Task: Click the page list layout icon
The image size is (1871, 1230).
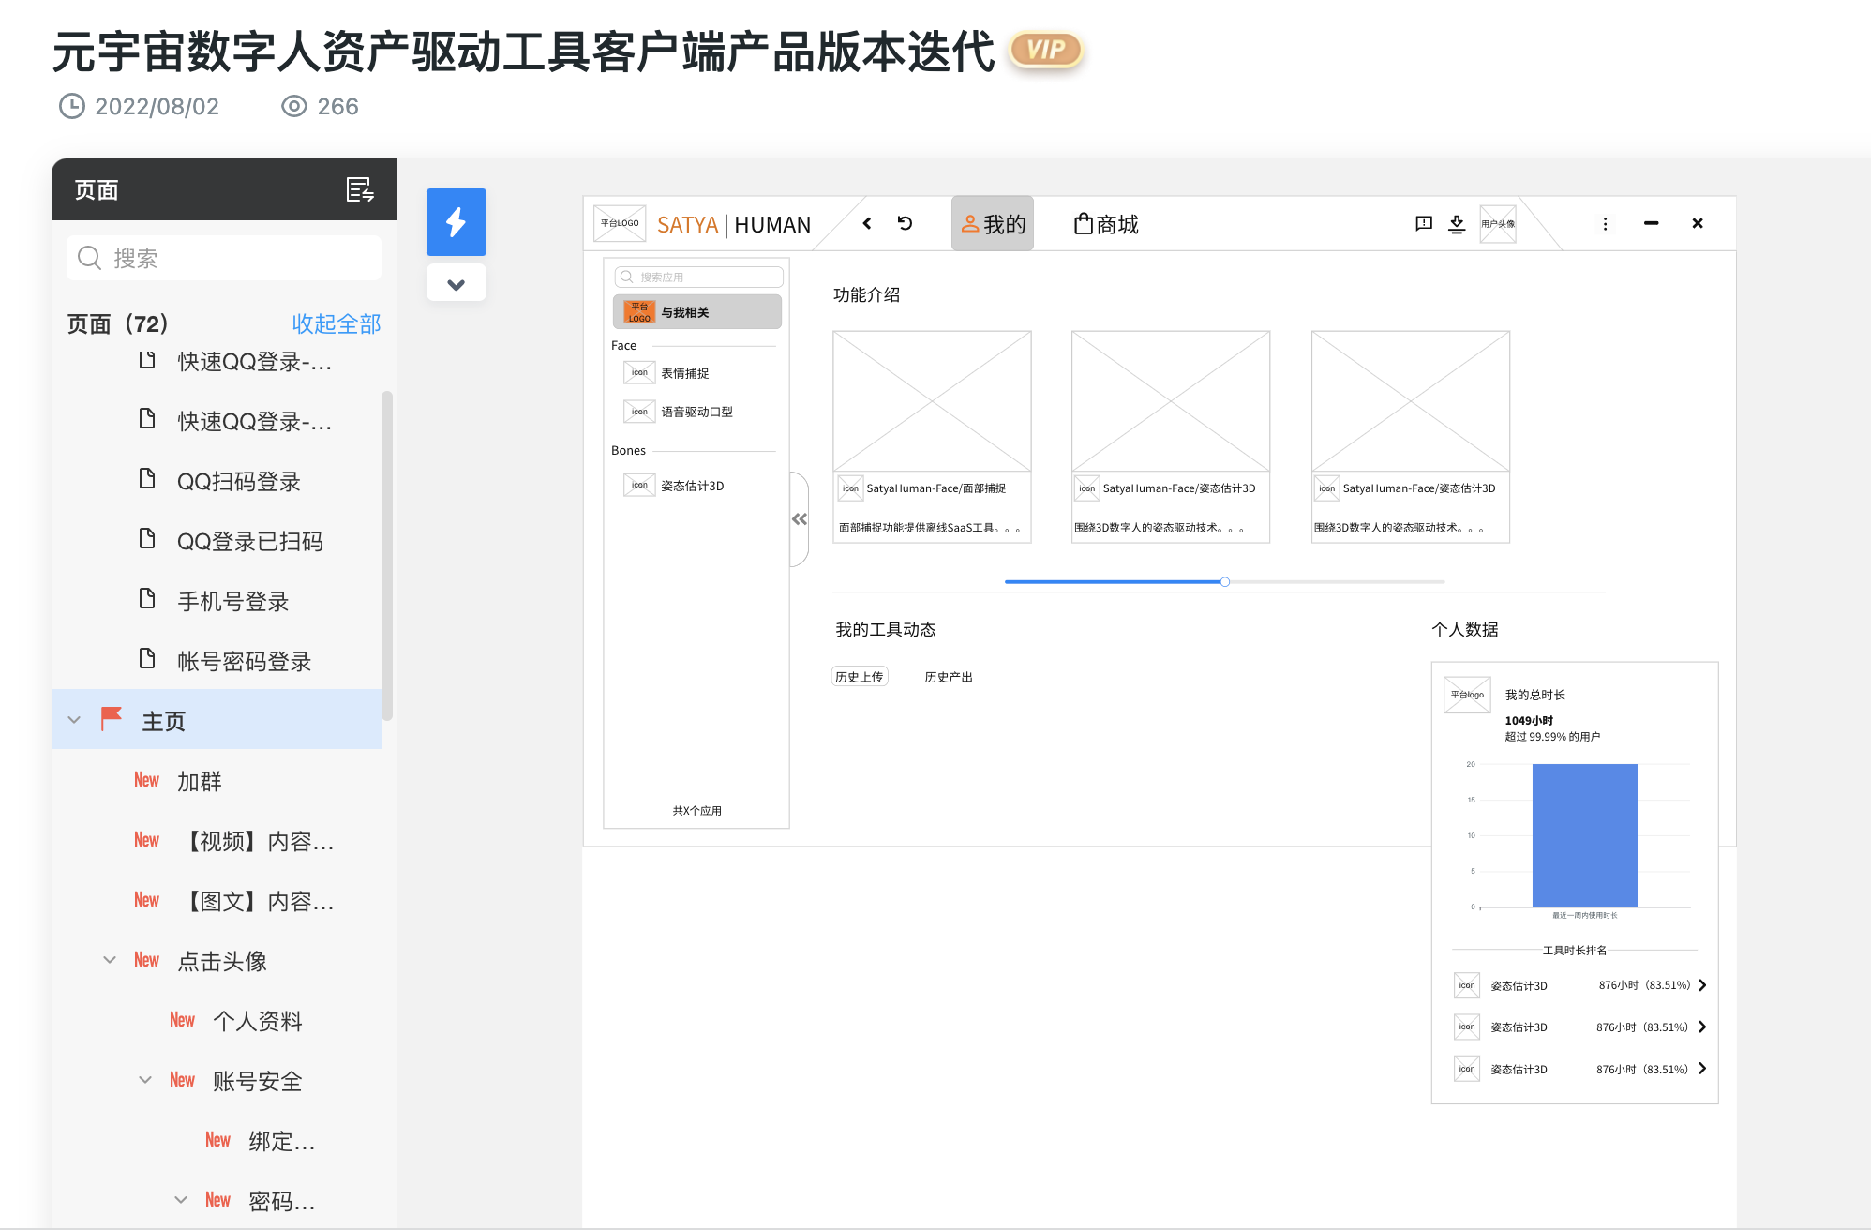Action: [360, 190]
